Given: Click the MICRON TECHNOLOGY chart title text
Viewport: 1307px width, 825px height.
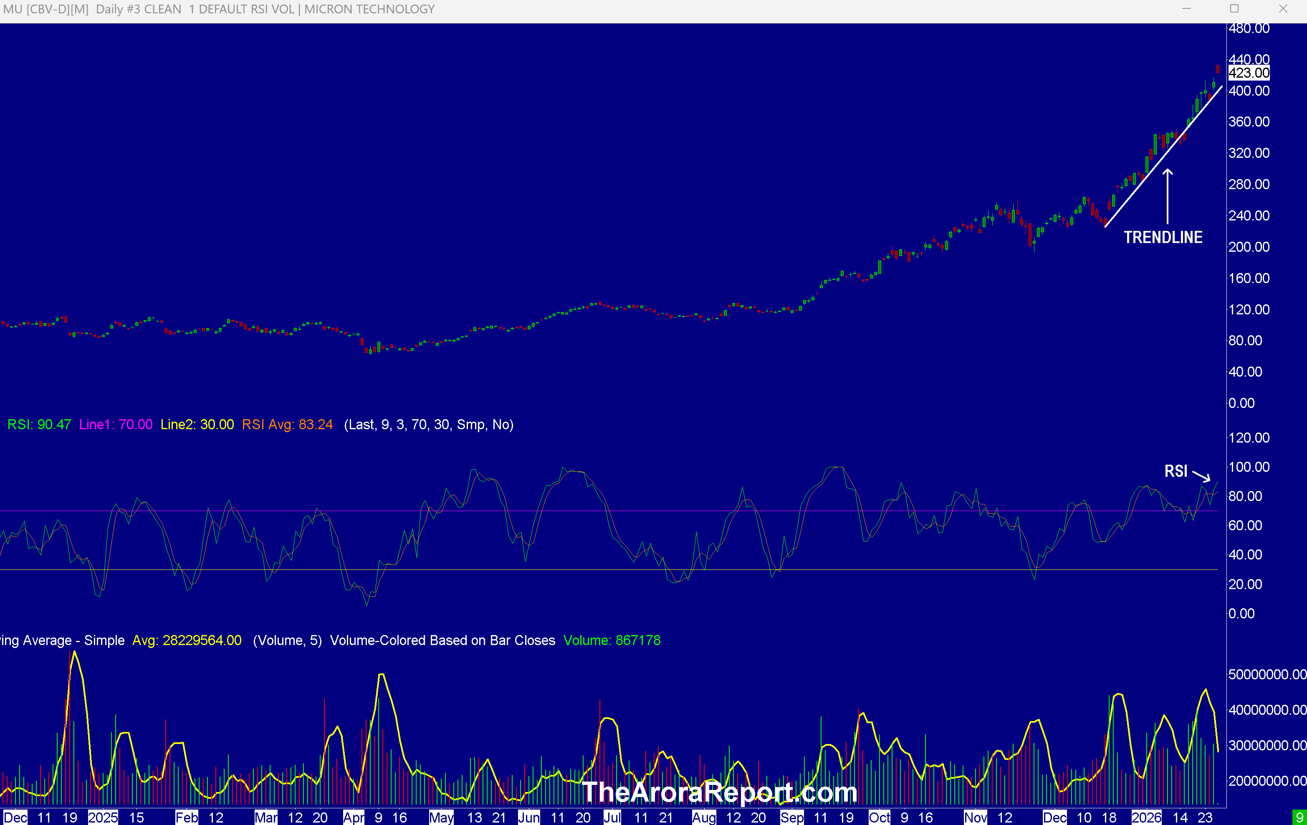Looking at the screenshot, I should point(369,9).
